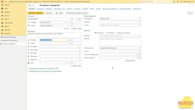Open the ellipsis button of Факт. адрес field
The height and width of the screenshot is (110, 195).
(x=80, y=50)
